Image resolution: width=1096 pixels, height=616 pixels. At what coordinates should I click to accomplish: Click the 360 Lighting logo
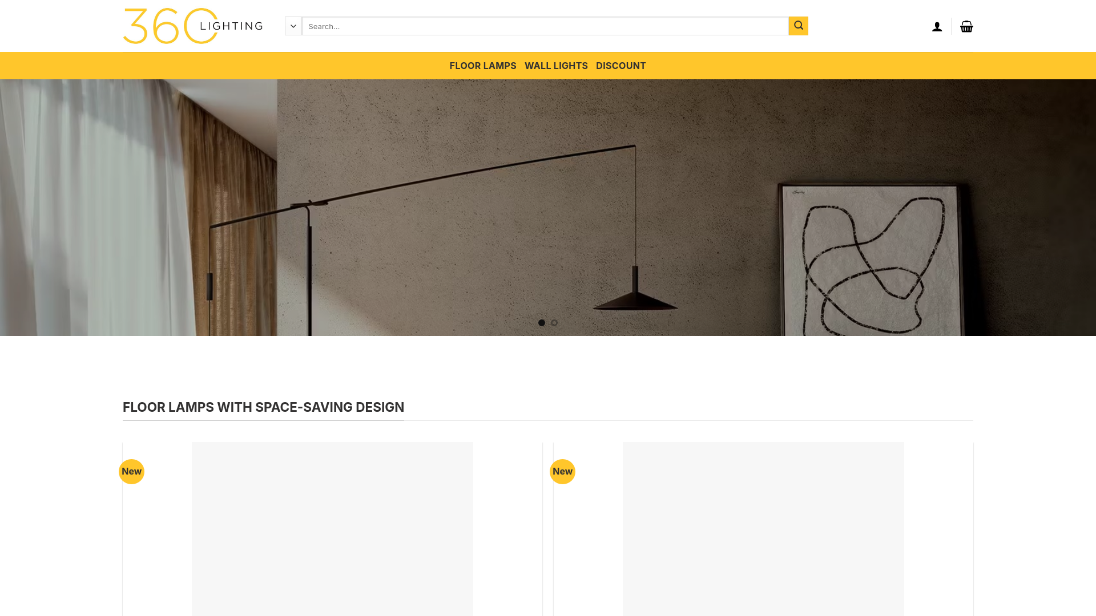(193, 26)
